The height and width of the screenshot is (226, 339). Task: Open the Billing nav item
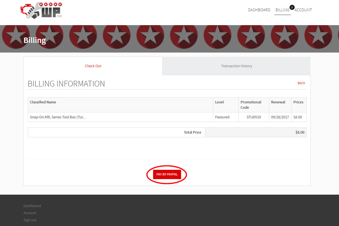coord(282,10)
